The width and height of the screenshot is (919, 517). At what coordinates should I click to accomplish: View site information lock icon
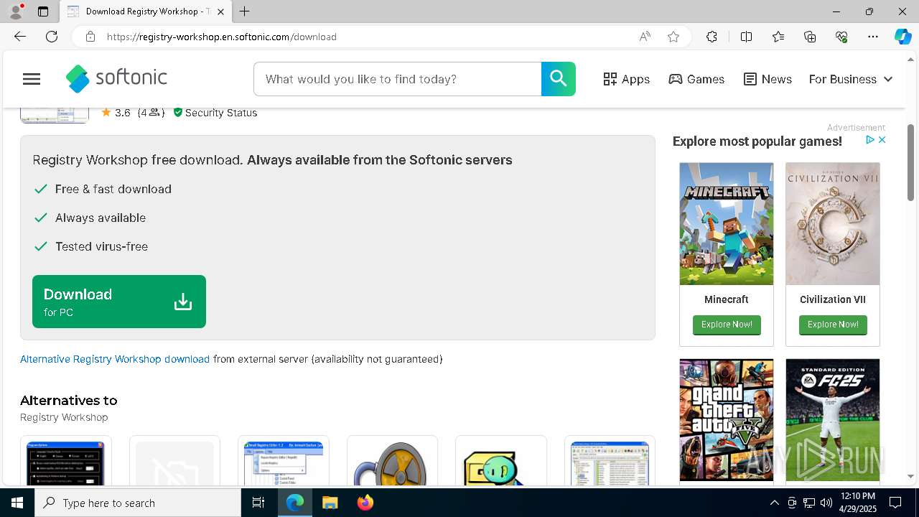coord(90,37)
